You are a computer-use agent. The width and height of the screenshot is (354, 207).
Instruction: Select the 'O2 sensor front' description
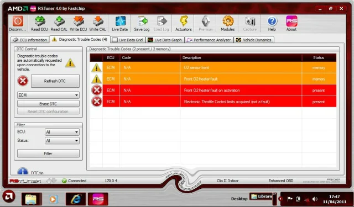tap(196, 67)
